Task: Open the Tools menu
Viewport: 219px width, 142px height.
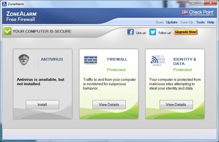Action: click(x=200, y=22)
